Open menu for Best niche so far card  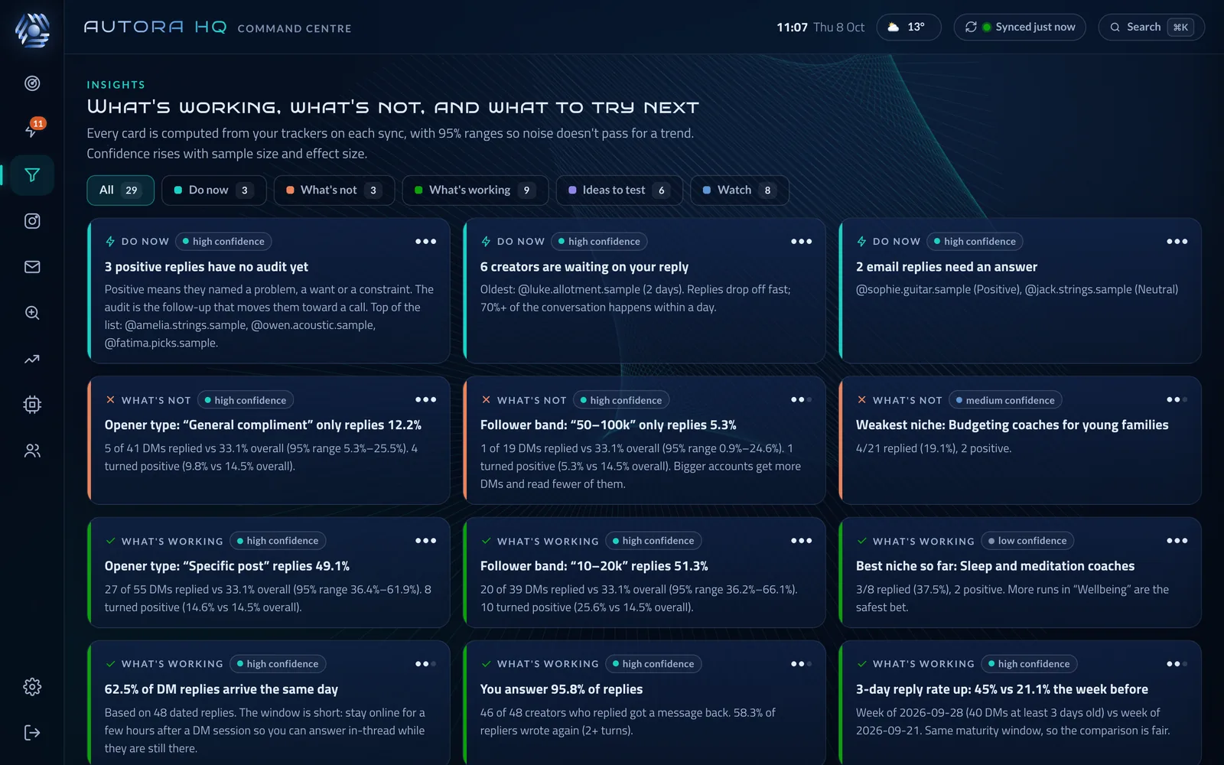point(1177,541)
